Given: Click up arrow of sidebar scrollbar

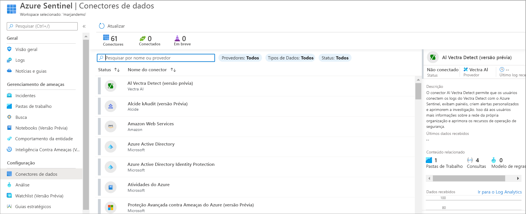Looking at the screenshot, I should tap(86, 36).
